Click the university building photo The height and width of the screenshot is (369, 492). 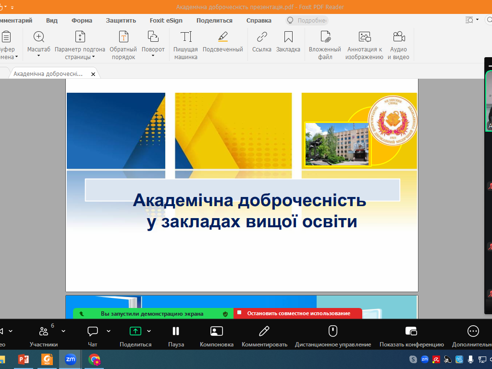pos(337,144)
